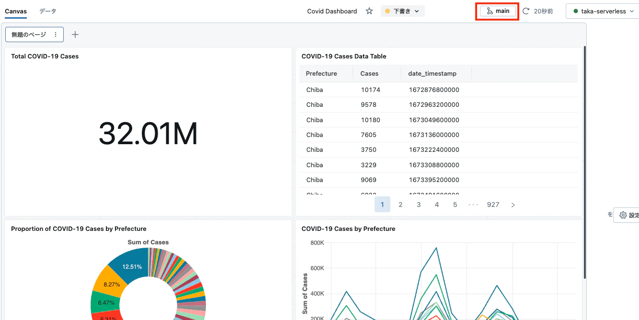Add a new page with plus icon
The height and width of the screenshot is (320, 639).
click(75, 34)
